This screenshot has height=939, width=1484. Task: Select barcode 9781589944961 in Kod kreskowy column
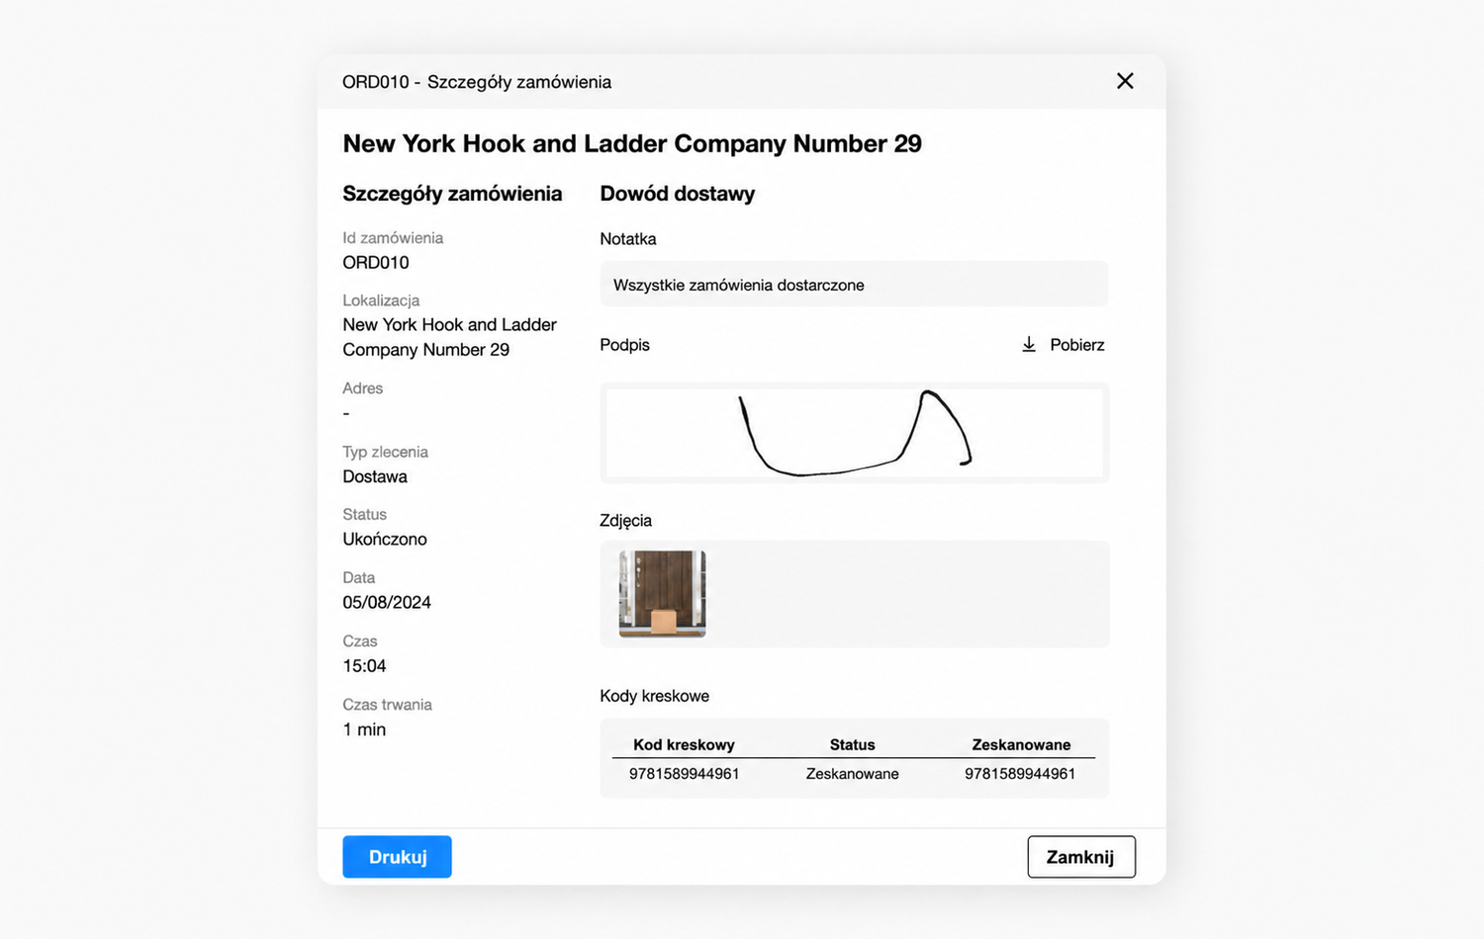coord(684,774)
